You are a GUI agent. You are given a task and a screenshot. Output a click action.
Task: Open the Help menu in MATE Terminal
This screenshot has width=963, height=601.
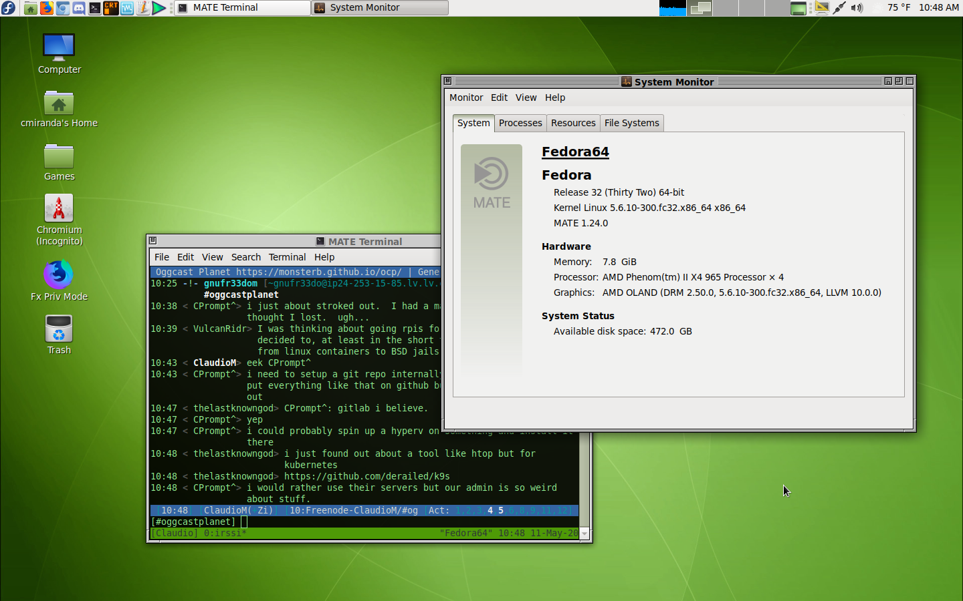click(x=324, y=257)
